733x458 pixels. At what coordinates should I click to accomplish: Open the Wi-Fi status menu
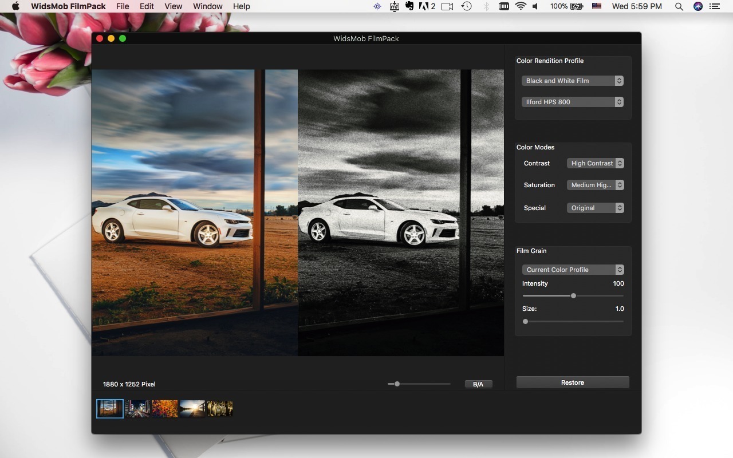520,6
